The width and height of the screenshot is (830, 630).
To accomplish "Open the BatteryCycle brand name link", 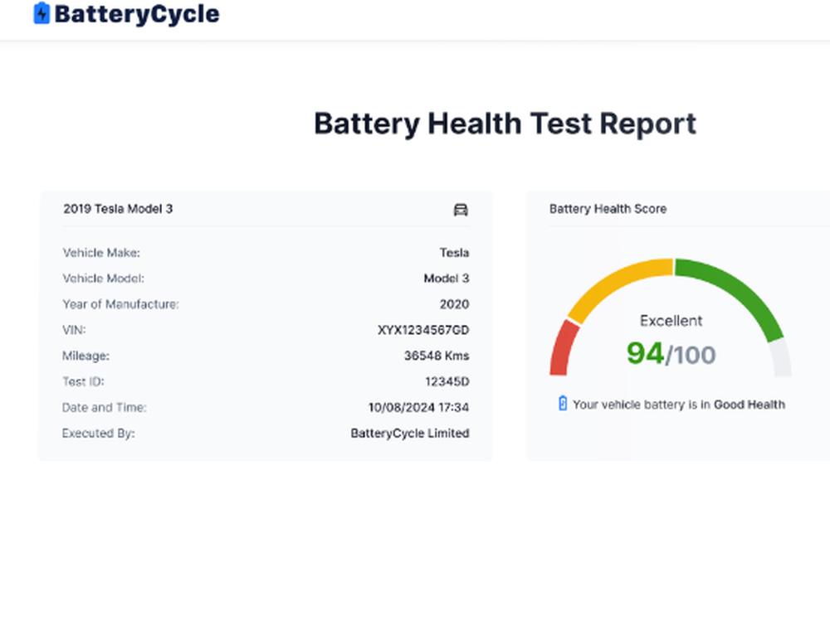I will point(137,14).
